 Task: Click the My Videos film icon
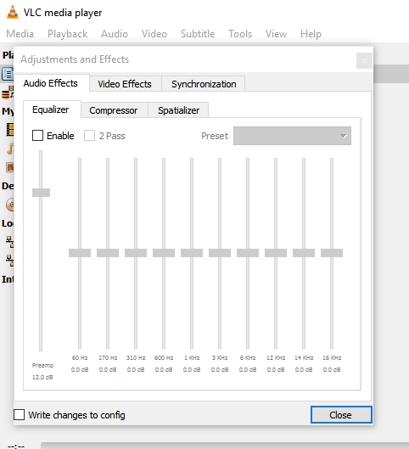point(10,129)
